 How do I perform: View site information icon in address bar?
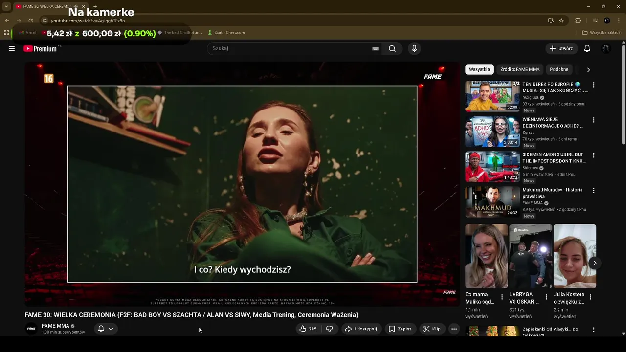(x=45, y=21)
